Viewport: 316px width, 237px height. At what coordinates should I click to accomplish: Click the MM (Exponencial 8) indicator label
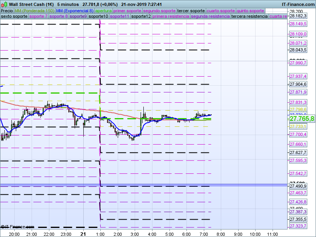75,11
